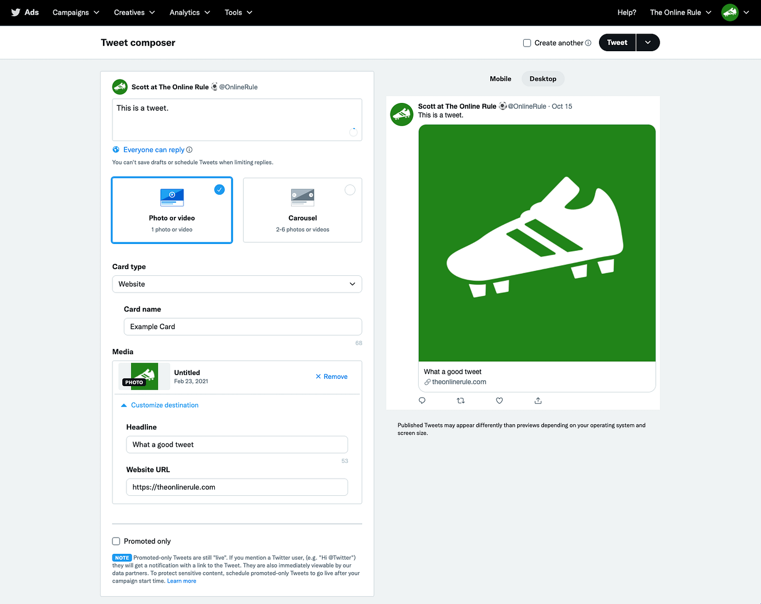Open the Campaigns menu
The image size is (761, 604).
(76, 13)
